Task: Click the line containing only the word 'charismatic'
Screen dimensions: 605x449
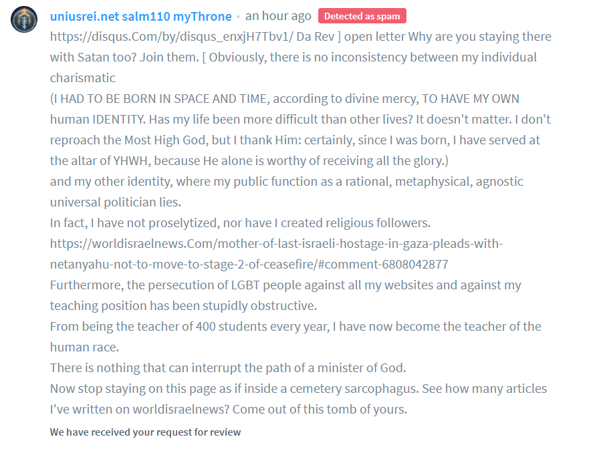Action: point(83,78)
